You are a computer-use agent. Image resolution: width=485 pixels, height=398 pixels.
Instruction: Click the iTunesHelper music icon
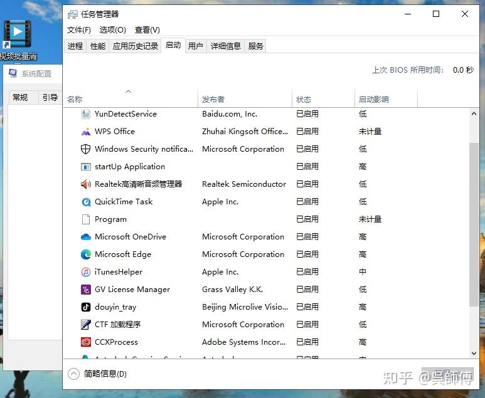[x=86, y=272]
